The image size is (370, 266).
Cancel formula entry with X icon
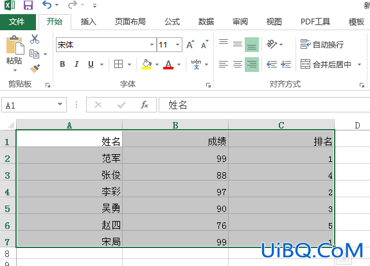pos(98,105)
